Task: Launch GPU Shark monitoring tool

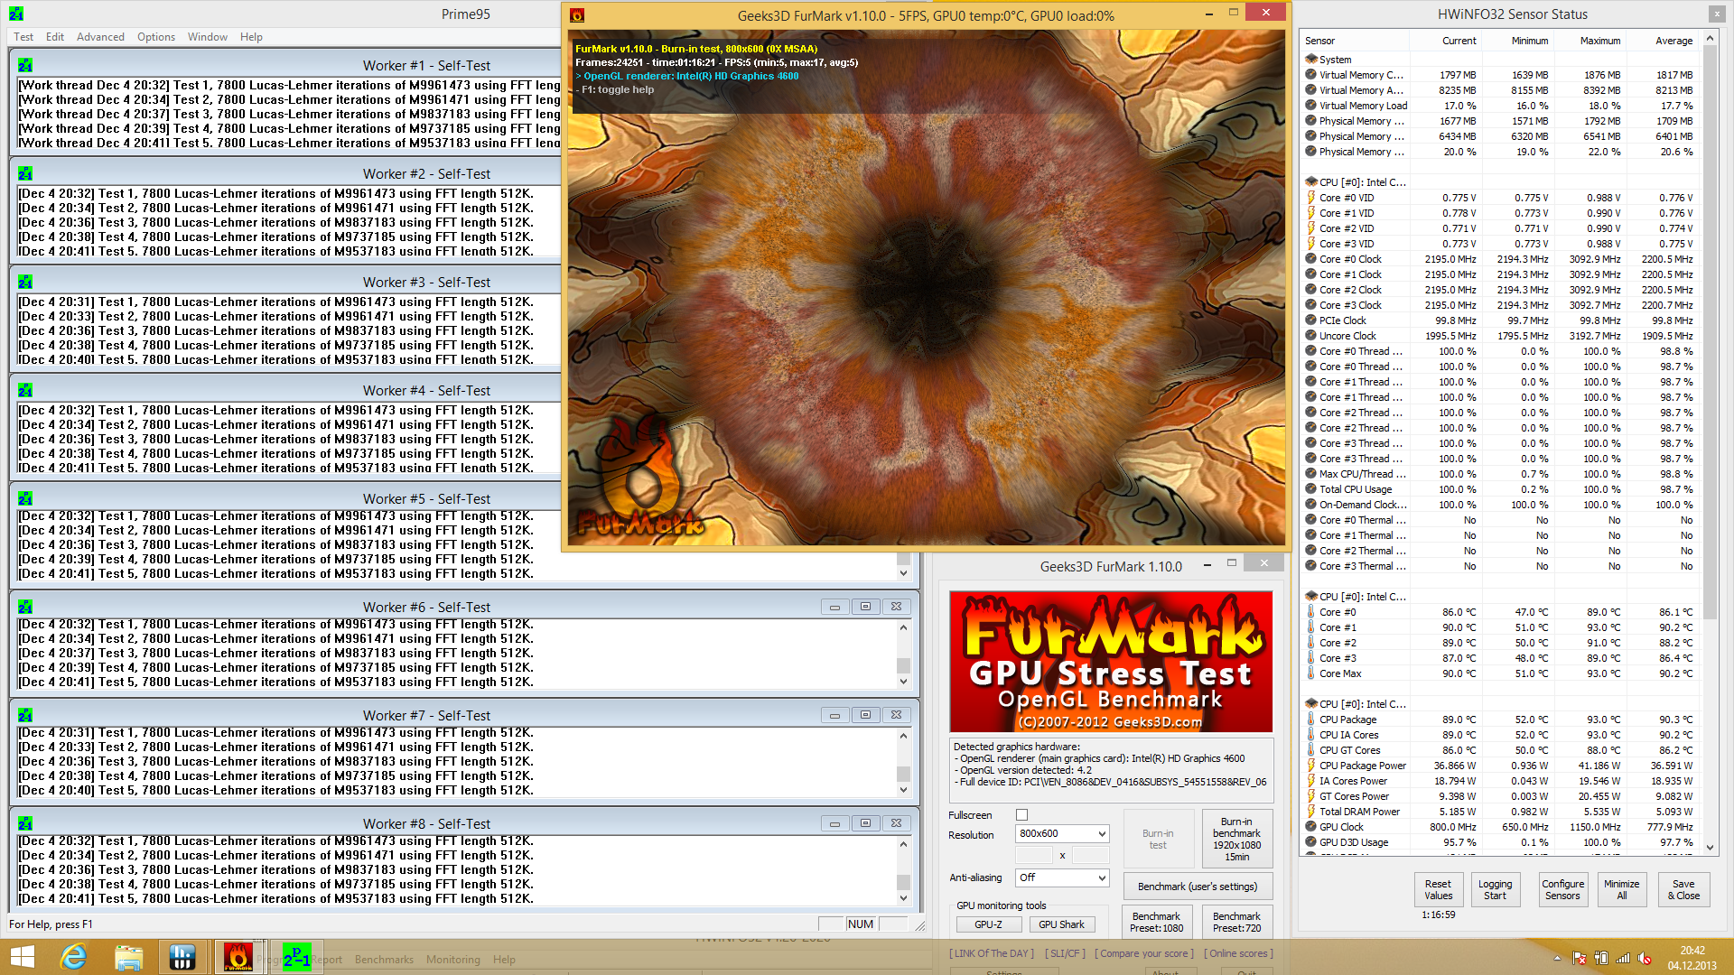Action: click(x=1061, y=924)
